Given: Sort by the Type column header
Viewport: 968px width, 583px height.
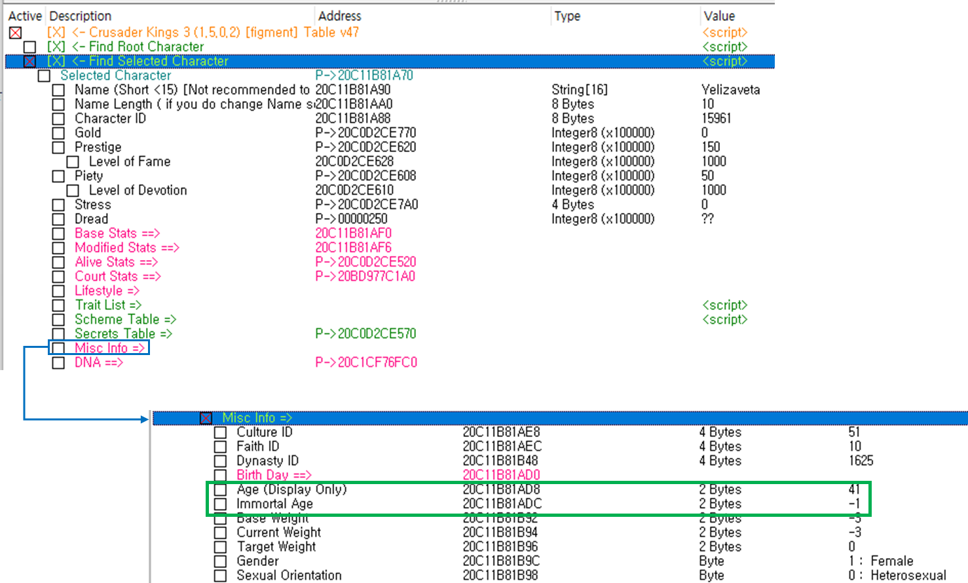Looking at the screenshot, I should click(567, 16).
